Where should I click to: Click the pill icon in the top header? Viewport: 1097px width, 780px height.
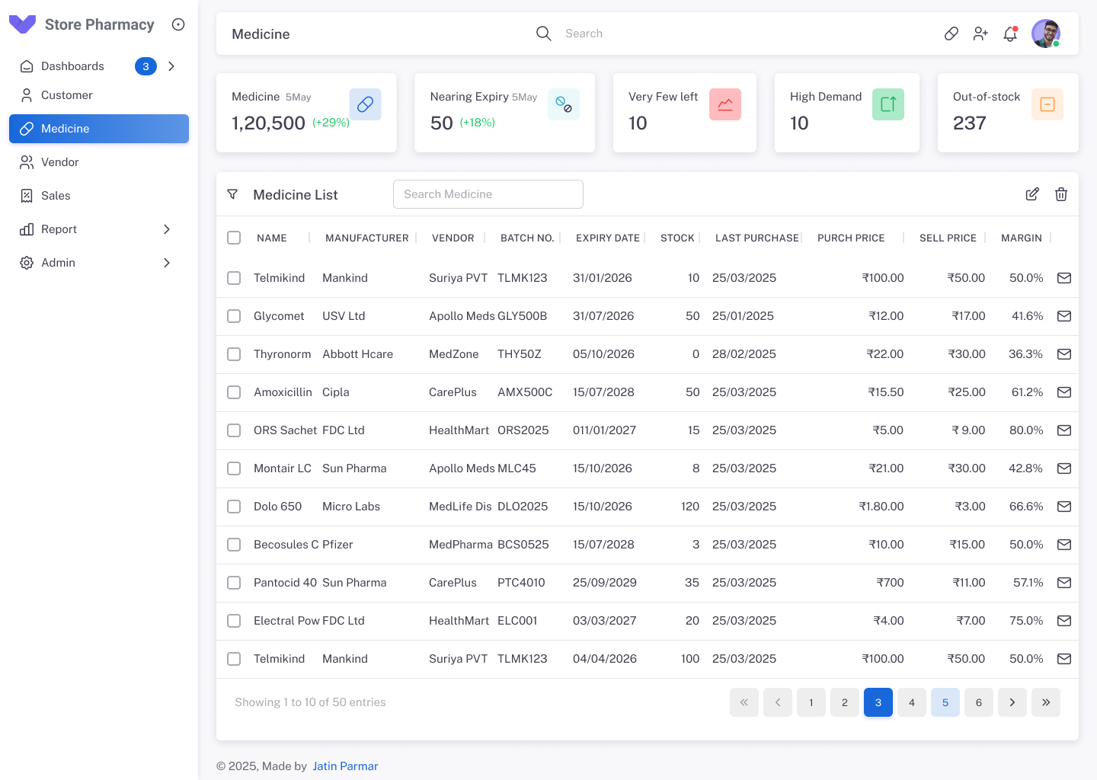coord(951,34)
